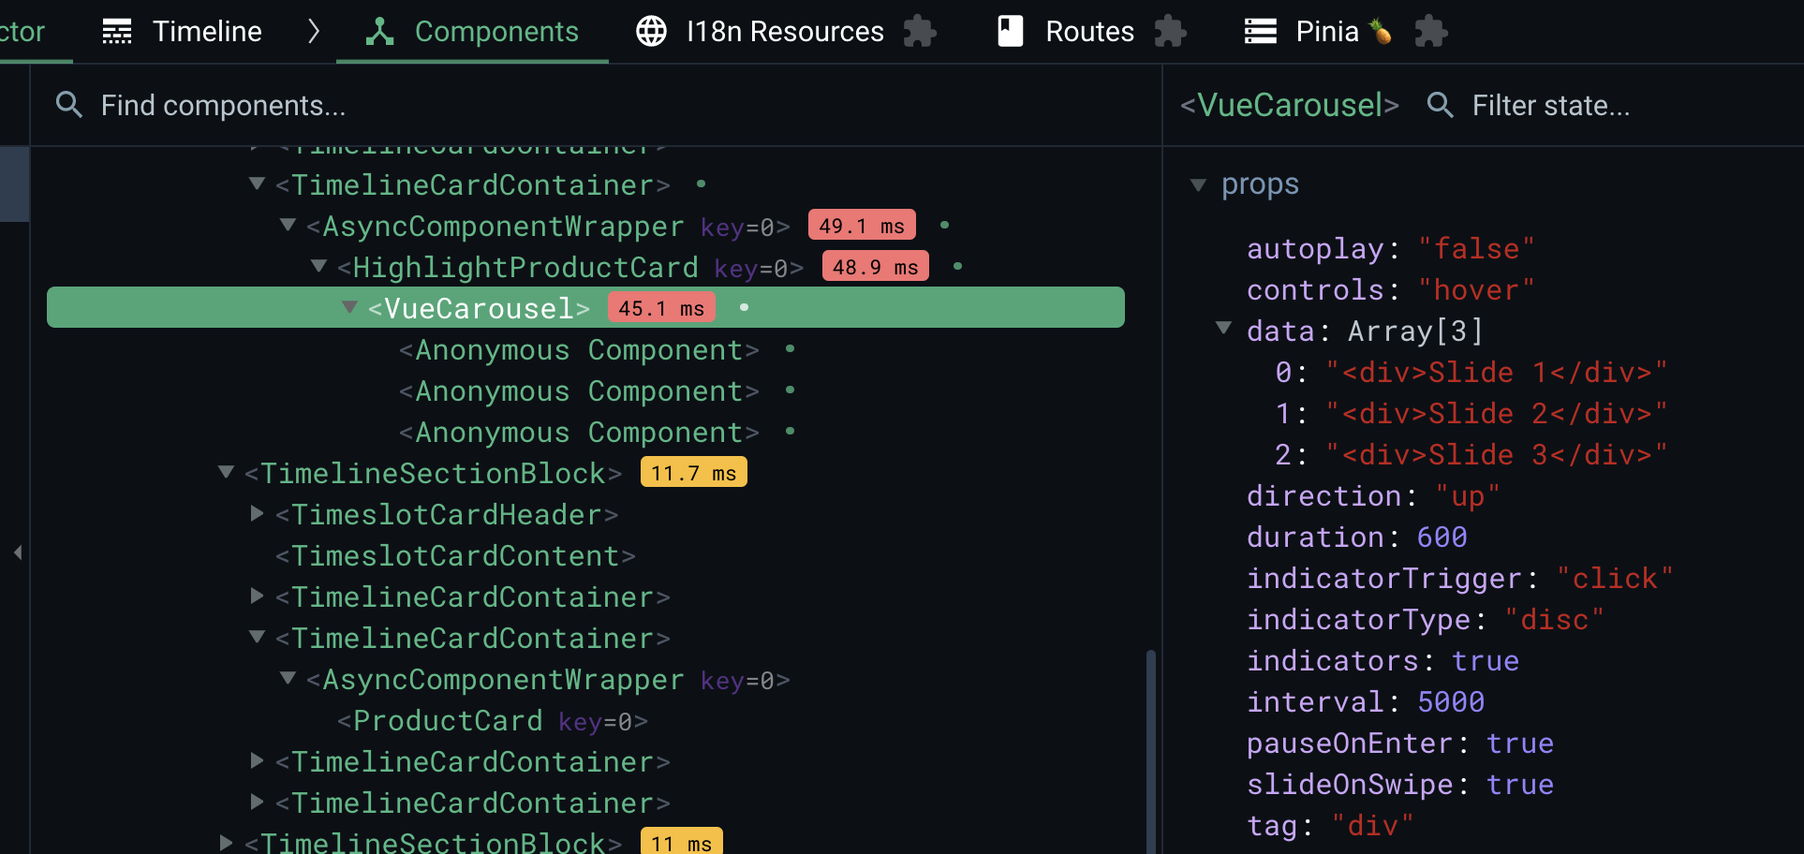Click the globe icon on I18n Resources tab
Viewport: 1804px width, 854px height.
point(652,31)
